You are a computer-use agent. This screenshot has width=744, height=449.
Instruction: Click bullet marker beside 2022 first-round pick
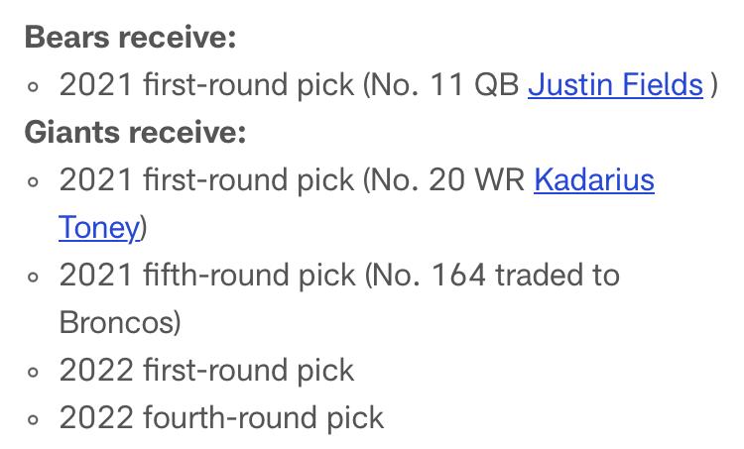coord(33,373)
